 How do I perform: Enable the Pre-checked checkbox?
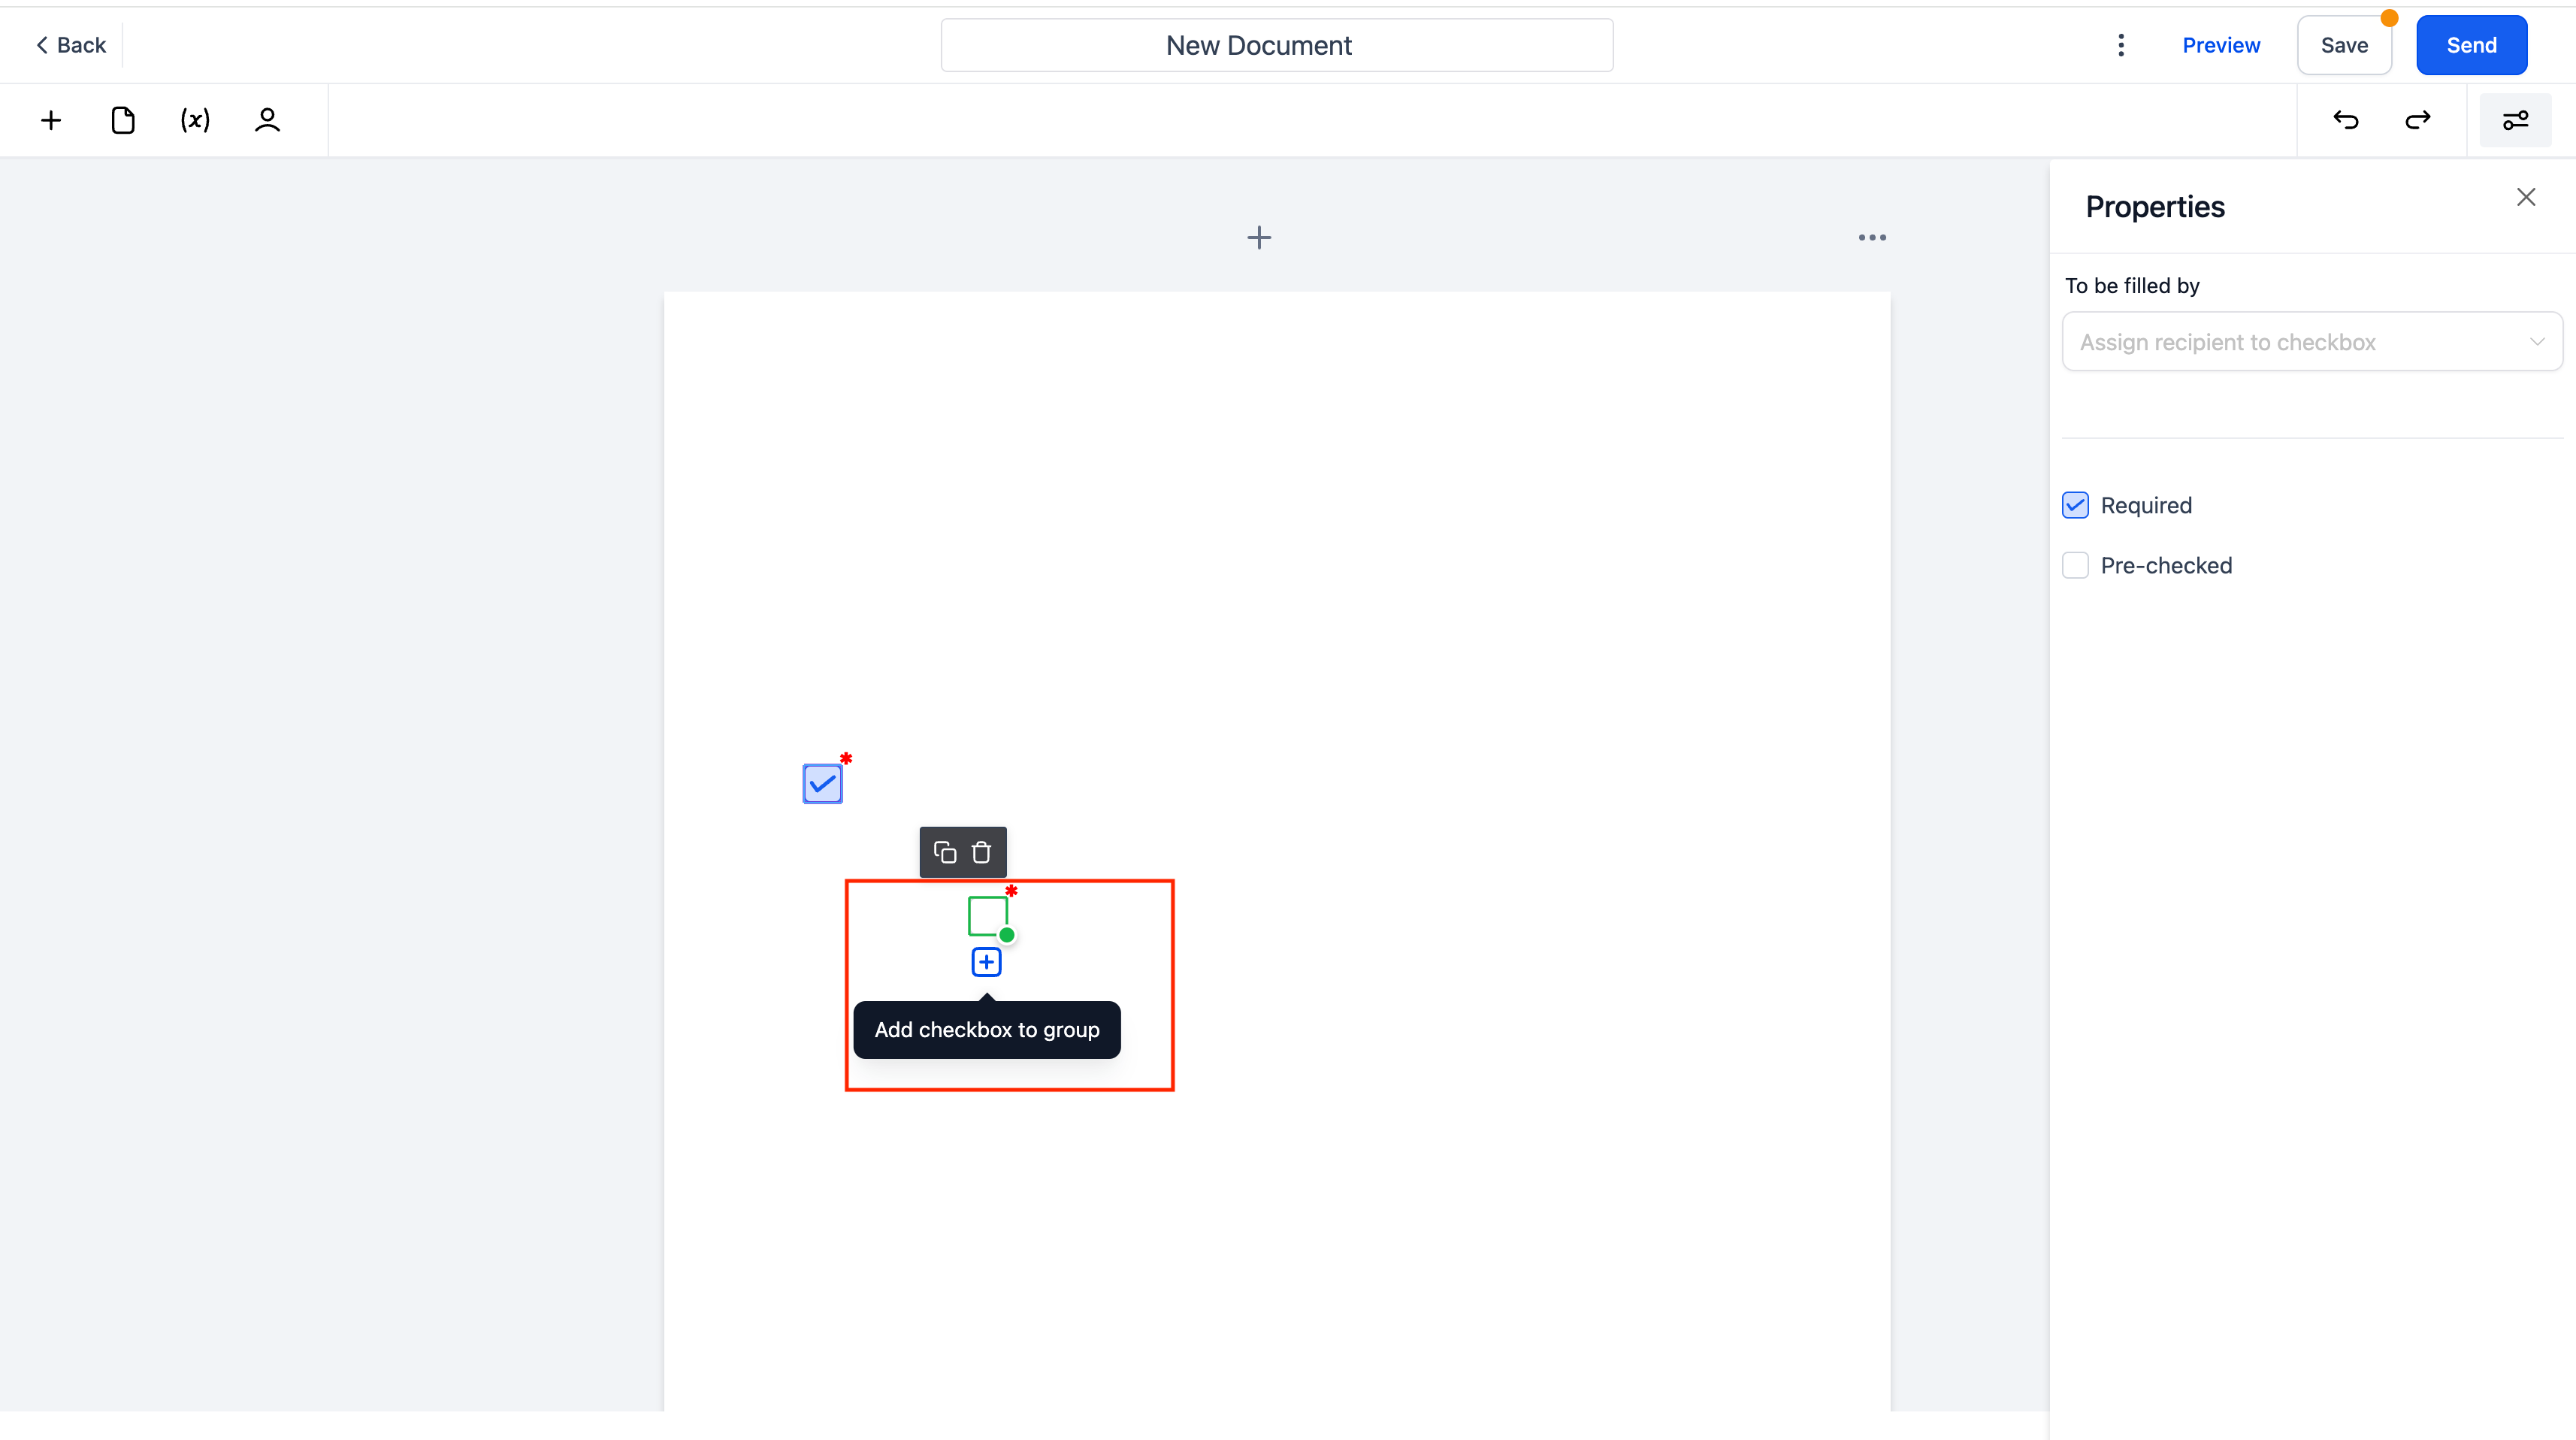tap(2076, 564)
